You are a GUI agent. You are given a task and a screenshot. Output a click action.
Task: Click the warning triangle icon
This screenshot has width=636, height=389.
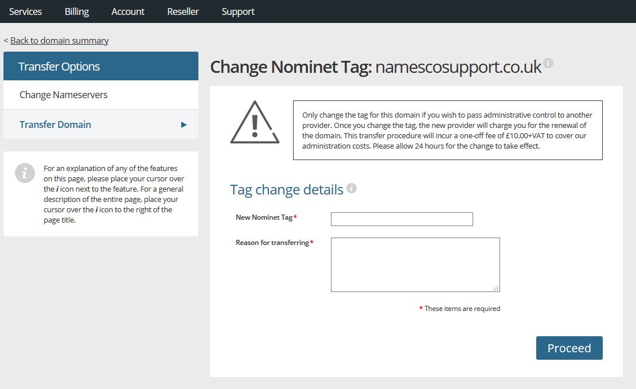click(x=255, y=122)
